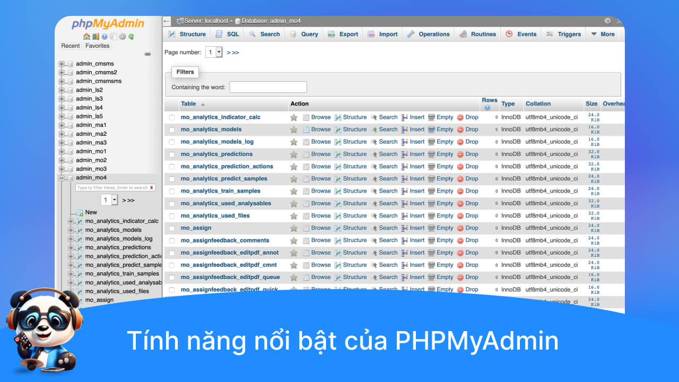The height and width of the screenshot is (382, 679).
Task: Collapse navigation panel arrow in top bar
Action: pos(167,21)
